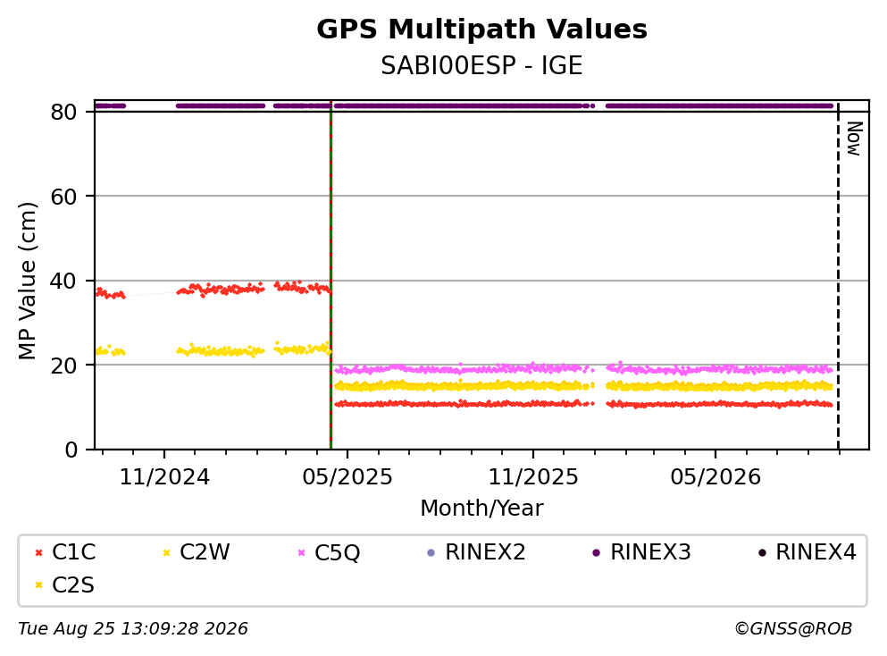Click the ©GNSS@ROB copyright text
Viewport: 887px width, 656px height.
point(793,628)
